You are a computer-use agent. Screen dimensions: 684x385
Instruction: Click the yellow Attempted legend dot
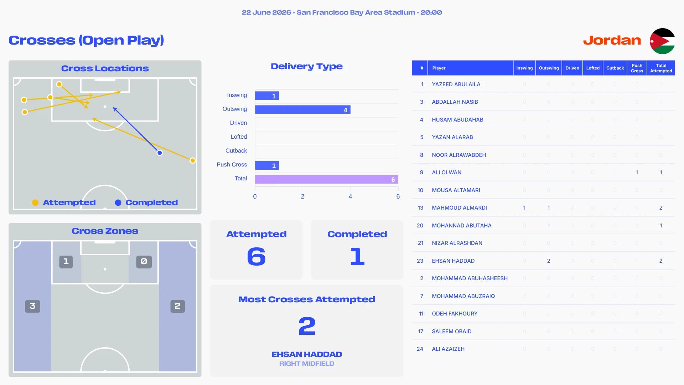tap(35, 202)
